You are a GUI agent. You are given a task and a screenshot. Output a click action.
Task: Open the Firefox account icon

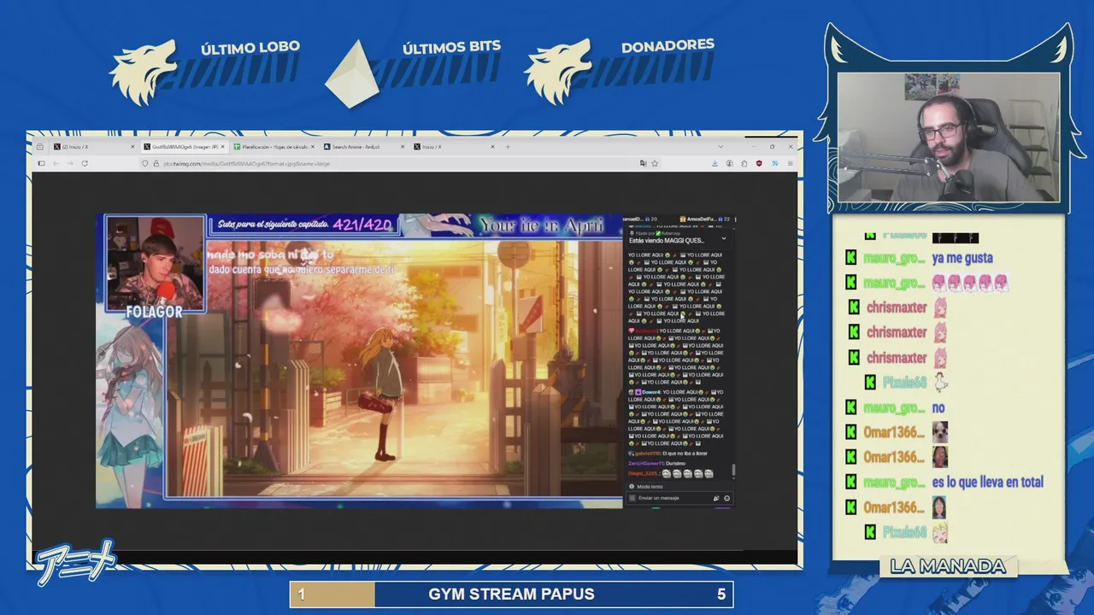pyautogui.click(x=729, y=163)
